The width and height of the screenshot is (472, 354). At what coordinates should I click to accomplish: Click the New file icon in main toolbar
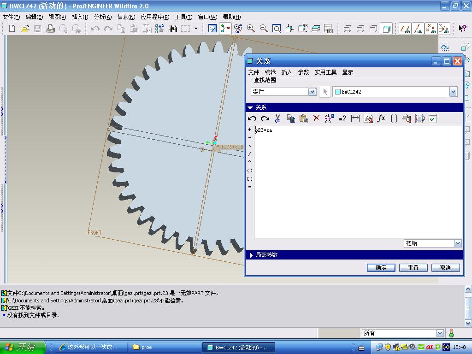coord(12,29)
